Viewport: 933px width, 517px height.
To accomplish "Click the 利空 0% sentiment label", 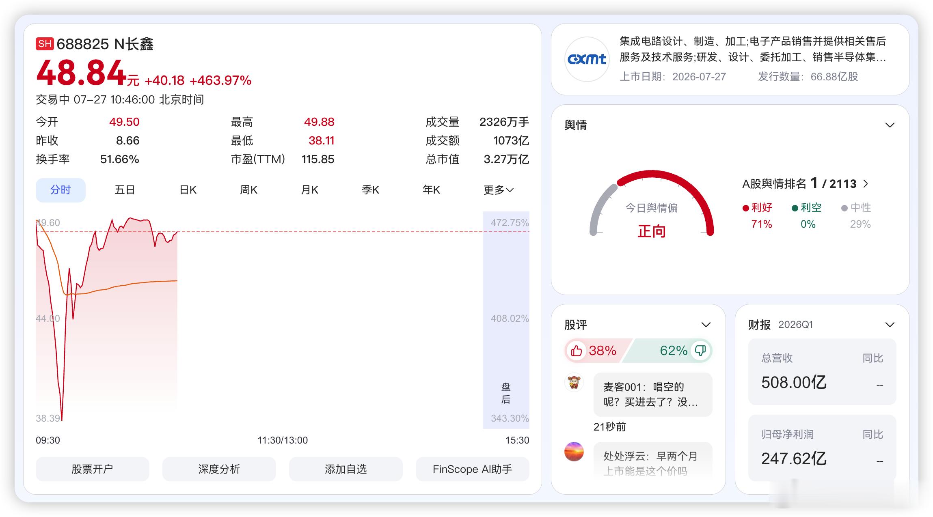I will tap(807, 215).
